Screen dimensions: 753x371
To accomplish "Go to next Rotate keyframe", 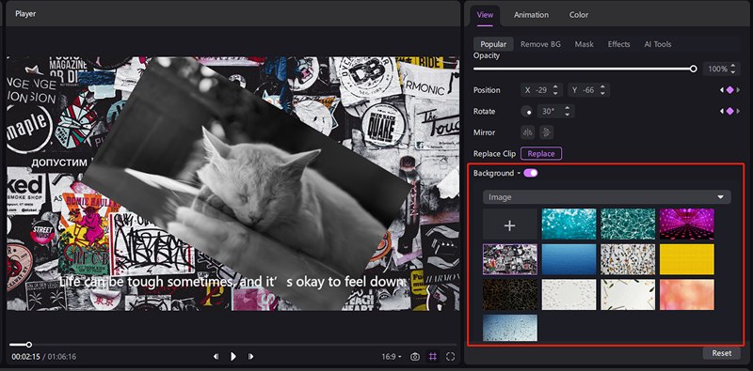I will (738, 111).
